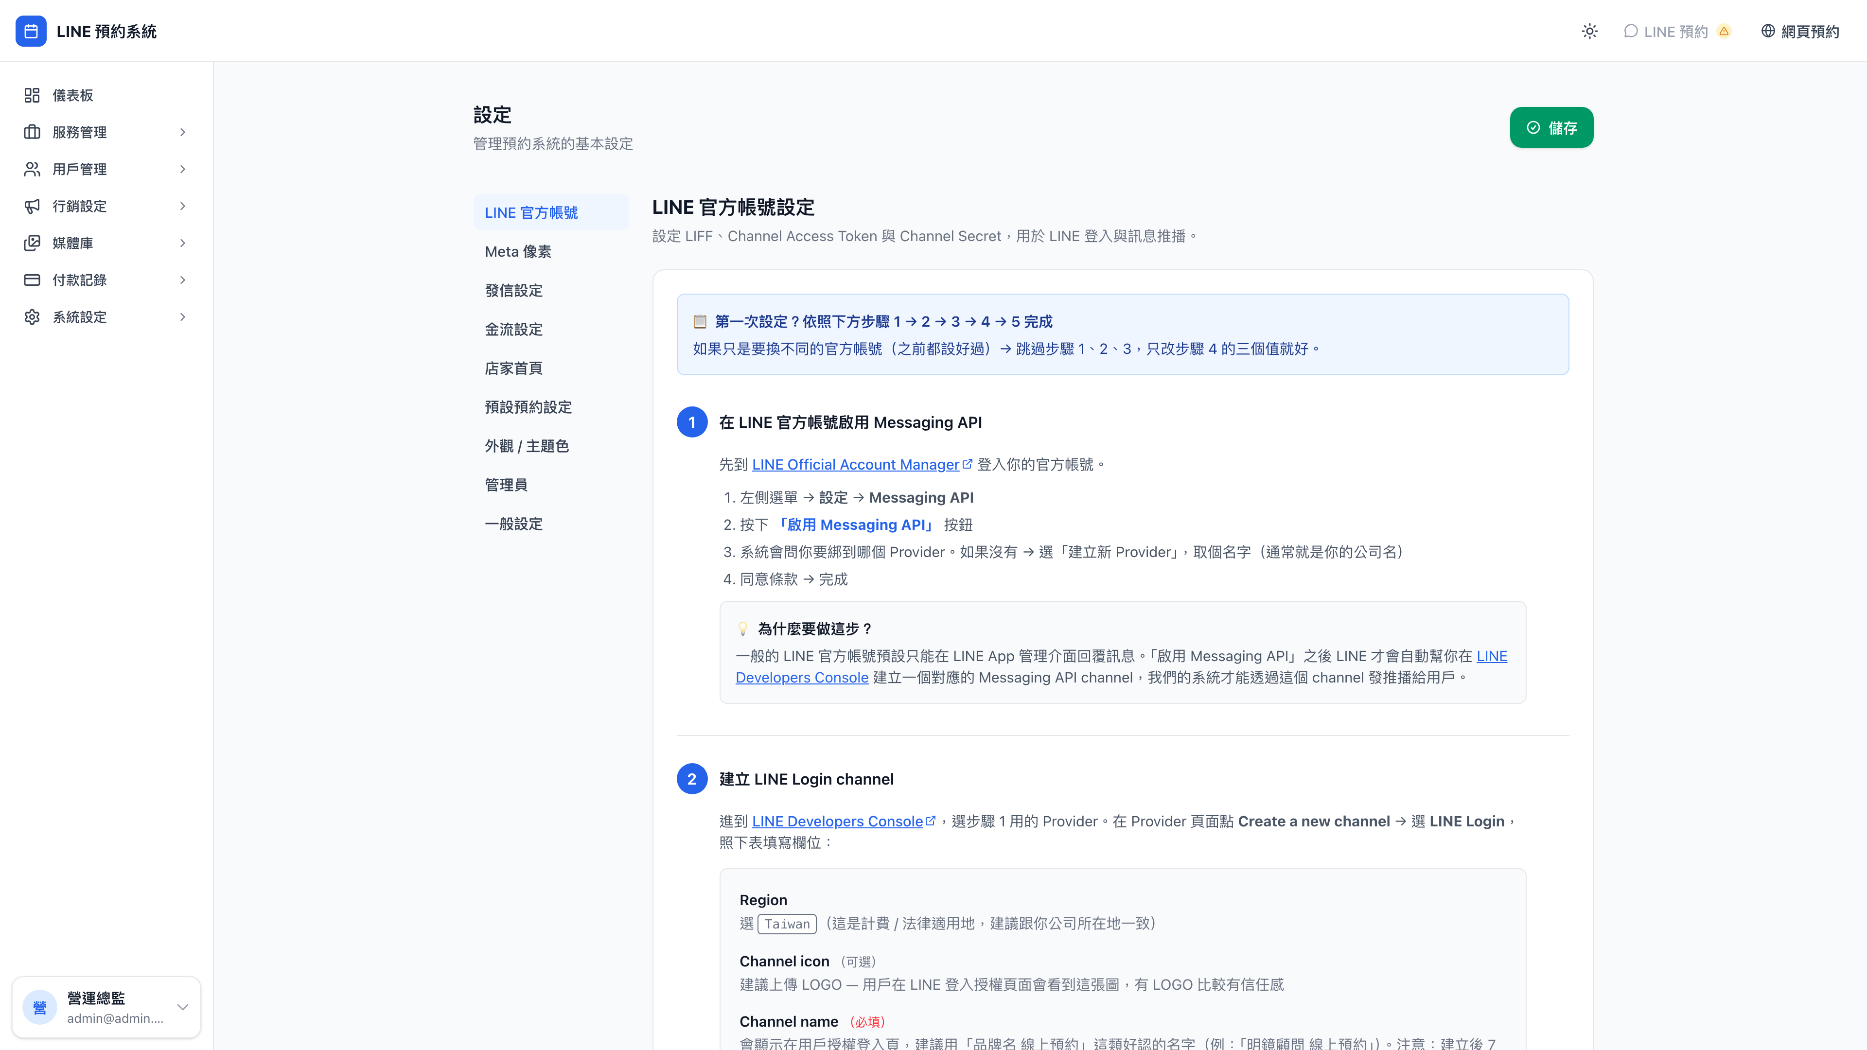Viewport: 1867px width, 1050px height.
Task: Click the Channel name (必填) label
Action: coord(812,1022)
